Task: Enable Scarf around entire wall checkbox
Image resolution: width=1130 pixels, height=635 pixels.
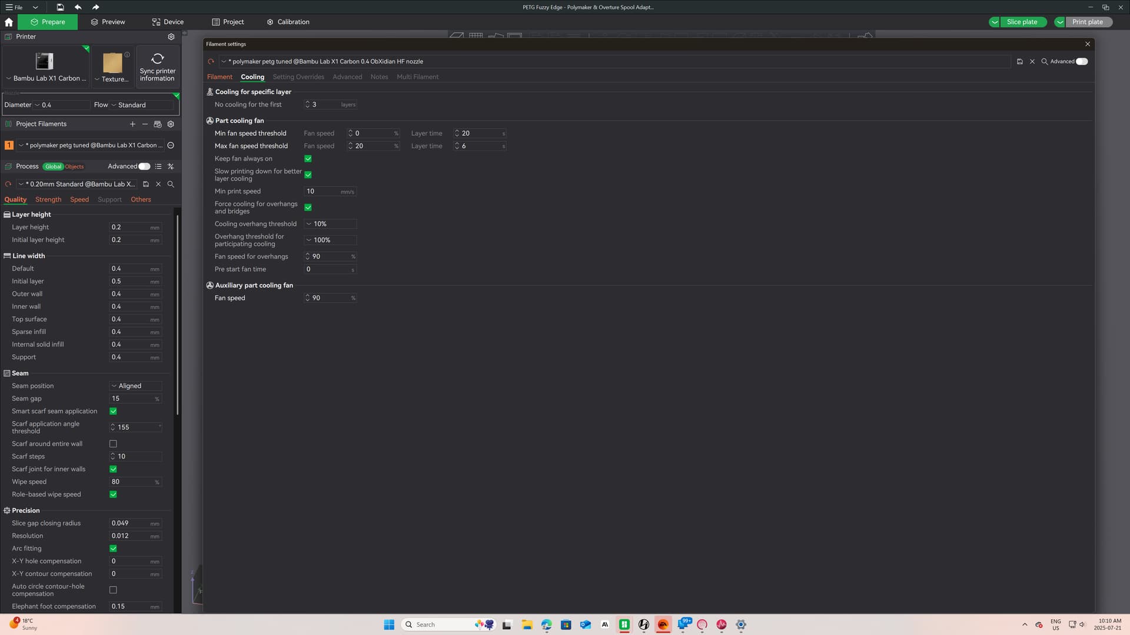Action: tap(113, 444)
